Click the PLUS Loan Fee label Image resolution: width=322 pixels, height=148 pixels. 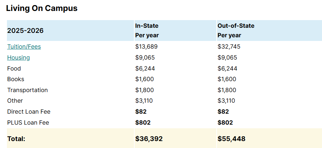tap(28, 123)
